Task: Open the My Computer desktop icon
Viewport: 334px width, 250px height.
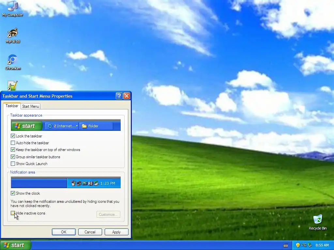Action: 13,8
